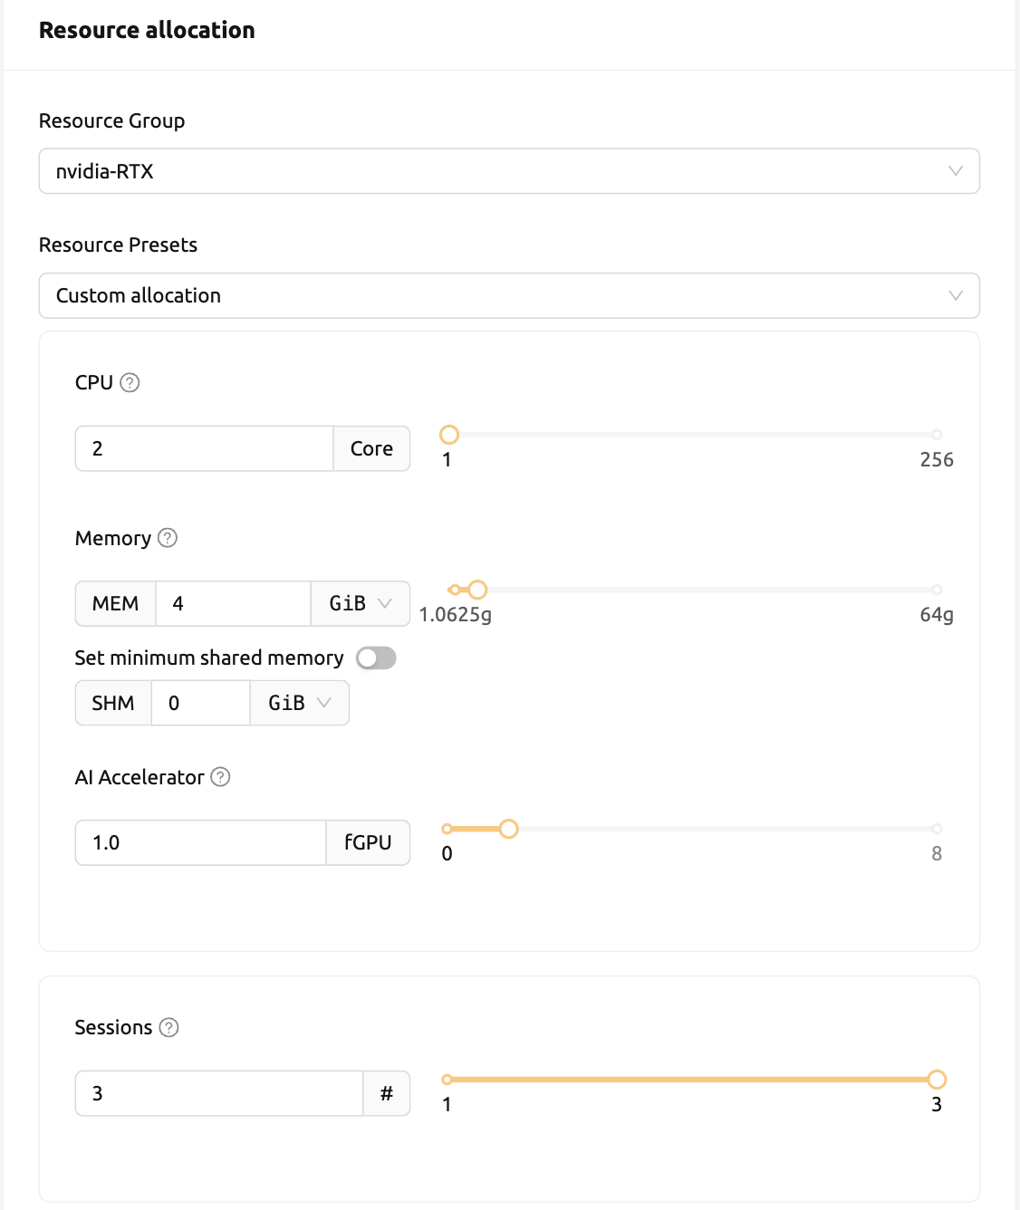Open the Resource Presets Custom allocation dropdown

click(509, 295)
